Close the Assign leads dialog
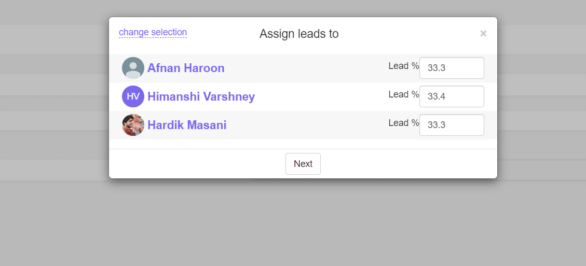Screen dimensions: 586x266 483,34
